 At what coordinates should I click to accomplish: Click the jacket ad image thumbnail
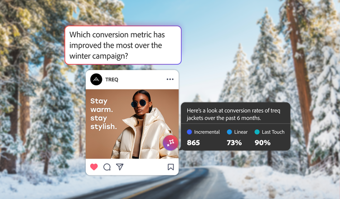coord(132,124)
